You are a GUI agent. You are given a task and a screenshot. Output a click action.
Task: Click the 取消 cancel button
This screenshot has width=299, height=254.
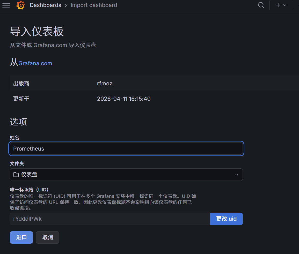(x=47, y=237)
